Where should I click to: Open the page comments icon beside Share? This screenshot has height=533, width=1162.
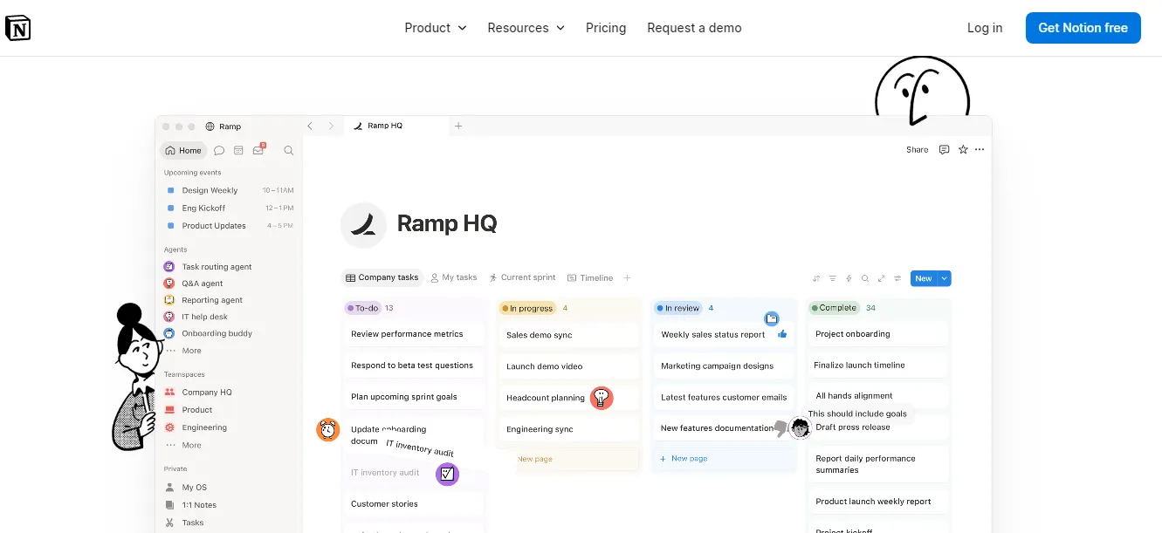click(944, 150)
